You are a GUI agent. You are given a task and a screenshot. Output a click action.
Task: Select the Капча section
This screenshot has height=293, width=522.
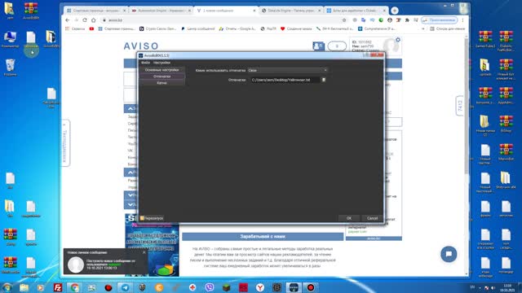161,83
